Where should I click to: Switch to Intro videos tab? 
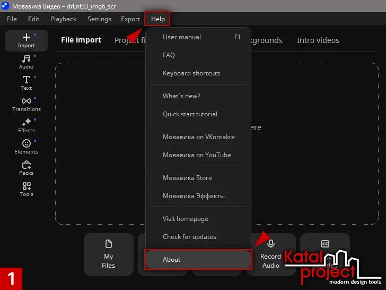[x=318, y=40]
